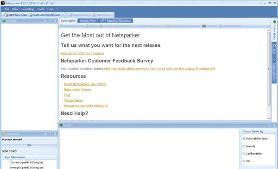278x169 pixels.
Task: Close the Site Map panel
Action: [55, 21]
